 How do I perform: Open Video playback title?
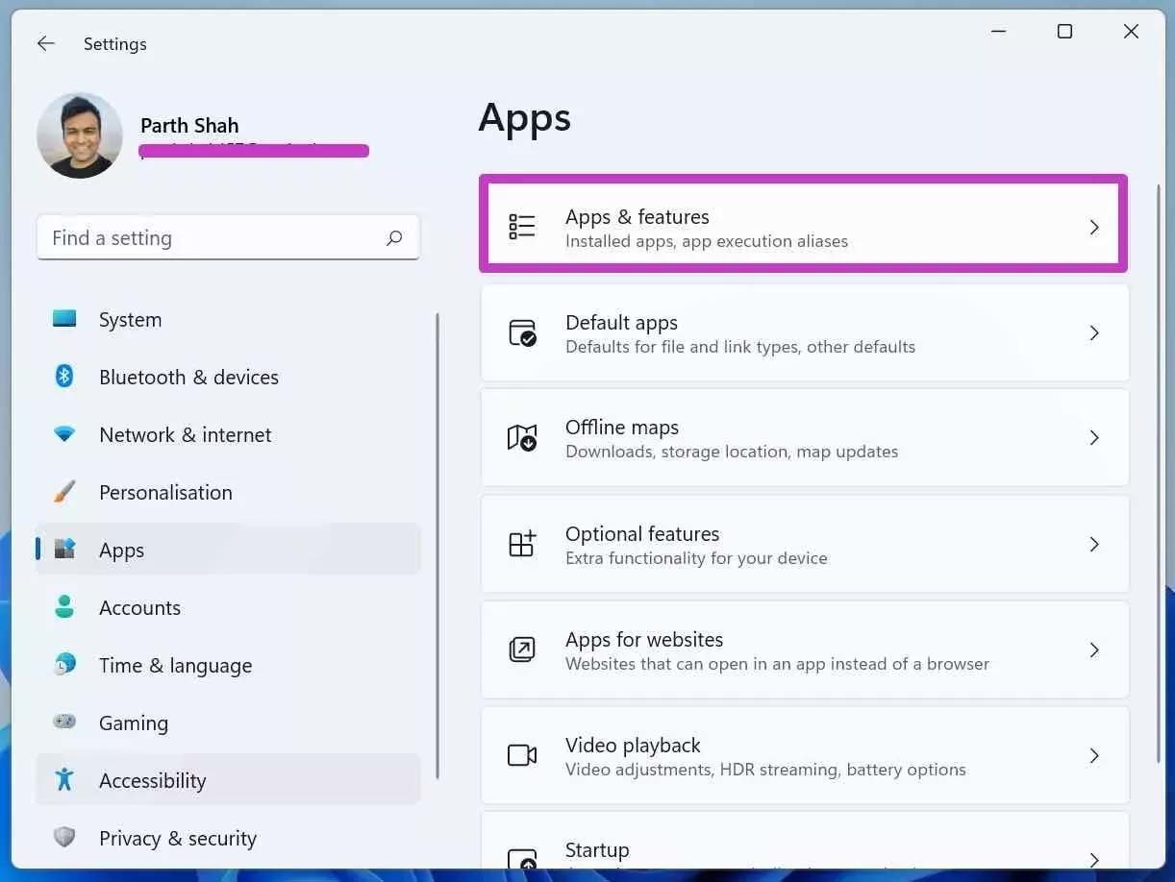pos(633,746)
